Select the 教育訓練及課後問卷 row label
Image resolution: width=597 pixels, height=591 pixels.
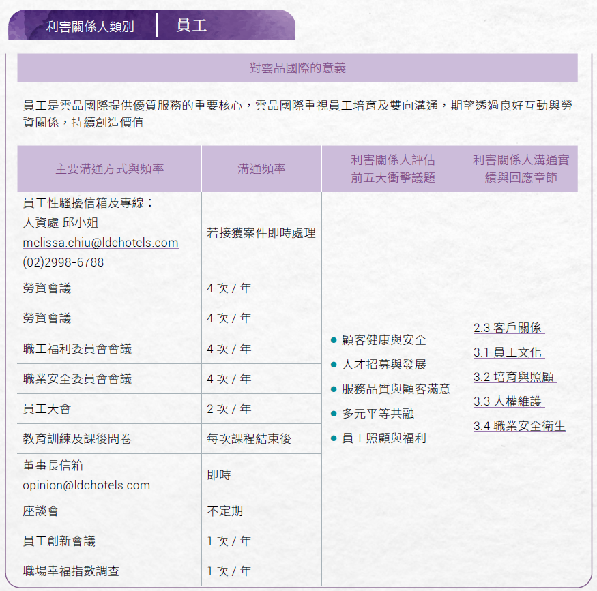tap(77, 439)
